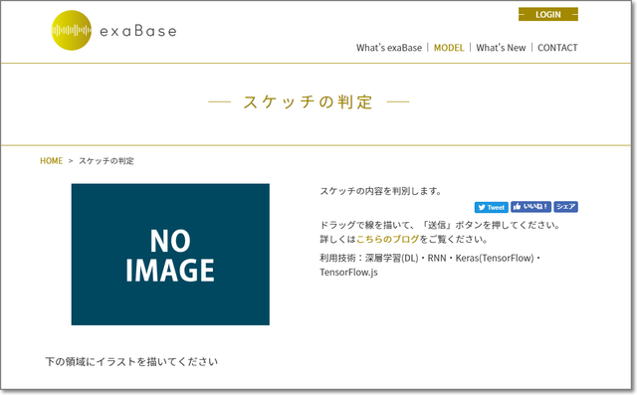Click the exaBase text wordmark

pos(138,31)
